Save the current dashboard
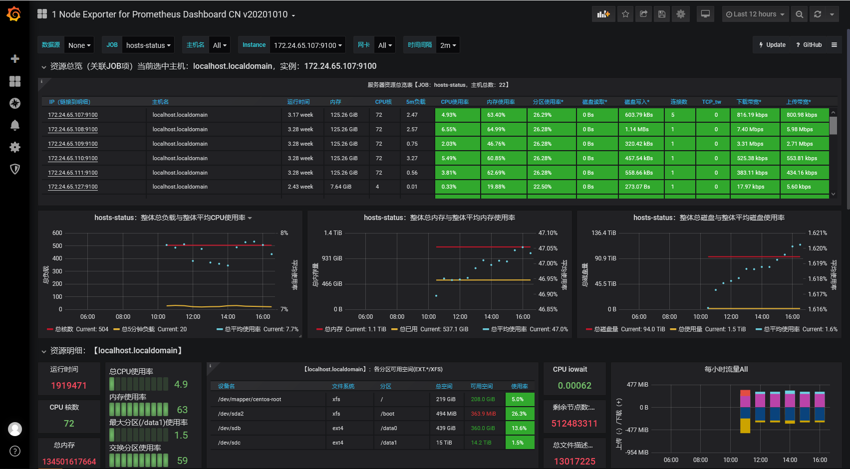The image size is (850, 469). [x=662, y=13]
